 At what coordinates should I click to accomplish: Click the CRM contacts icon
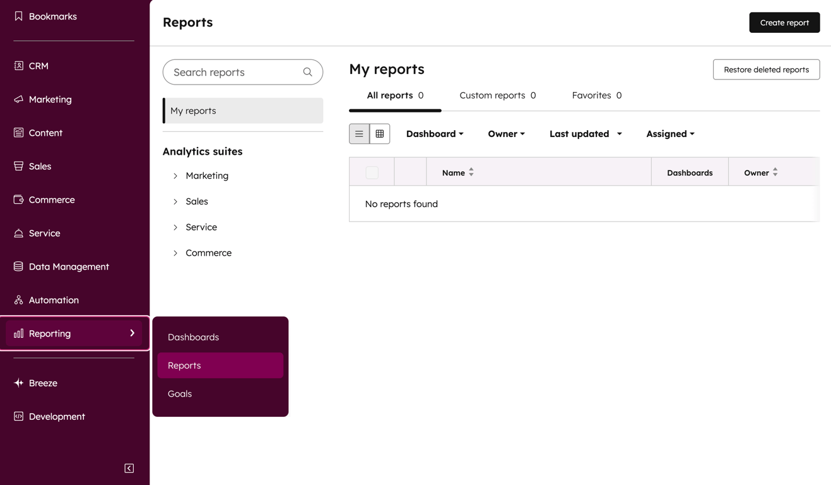click(18, 66)
